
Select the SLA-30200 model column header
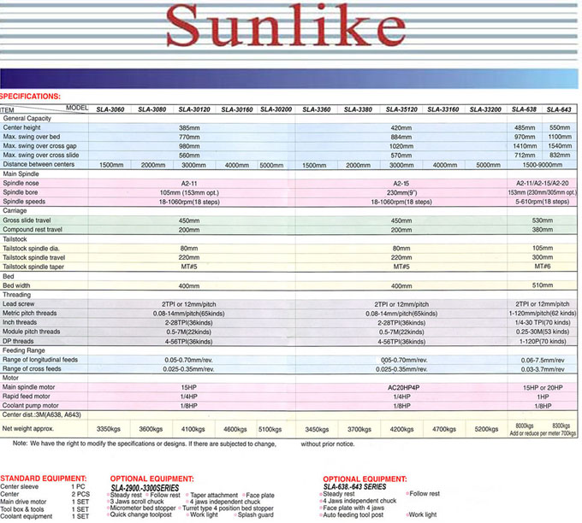click(276, 109)
